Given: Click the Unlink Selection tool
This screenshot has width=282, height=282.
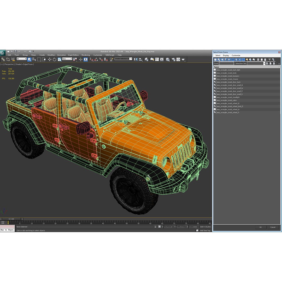Looking at the screenshot, I should [x=8, y=59].
